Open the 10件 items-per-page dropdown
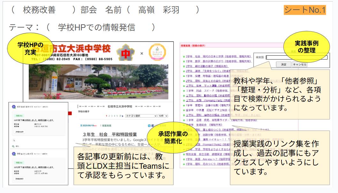Screen dimensions: 338x193 tap(163, 116)
